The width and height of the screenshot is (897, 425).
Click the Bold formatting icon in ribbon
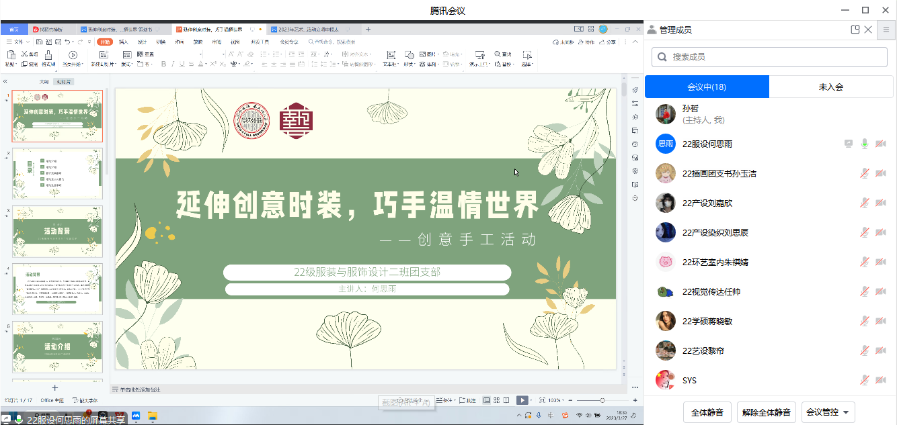click(163, 64)
